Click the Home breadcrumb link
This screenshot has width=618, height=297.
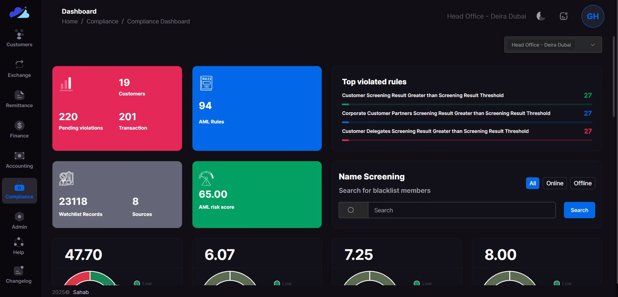click(70, 21)
